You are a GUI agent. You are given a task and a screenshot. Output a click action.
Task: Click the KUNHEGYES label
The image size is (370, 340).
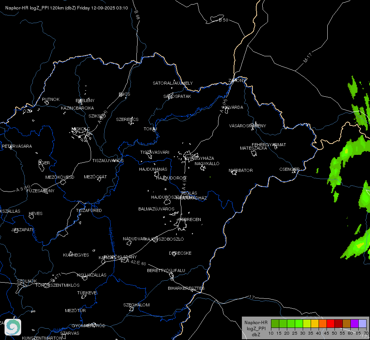click(x=76, y=255)
